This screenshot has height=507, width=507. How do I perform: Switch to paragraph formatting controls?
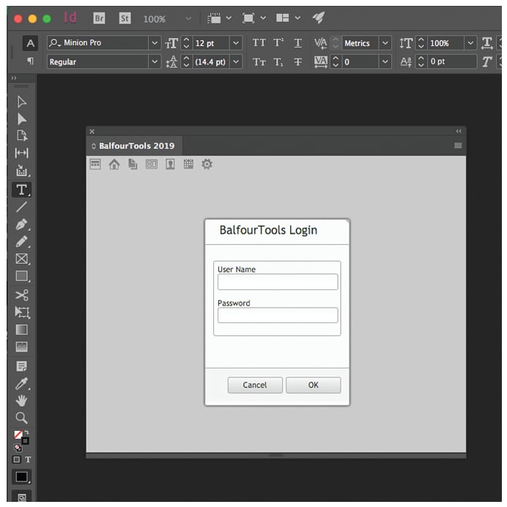pos(30,62)
